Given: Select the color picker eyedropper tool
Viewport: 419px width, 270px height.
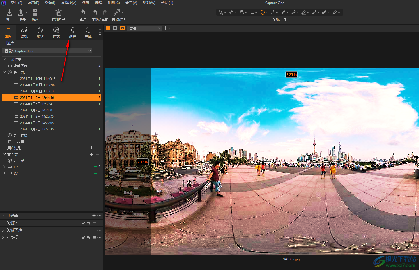Looking at the screenshot, I should pyautogui.click(x=314, y=12).
